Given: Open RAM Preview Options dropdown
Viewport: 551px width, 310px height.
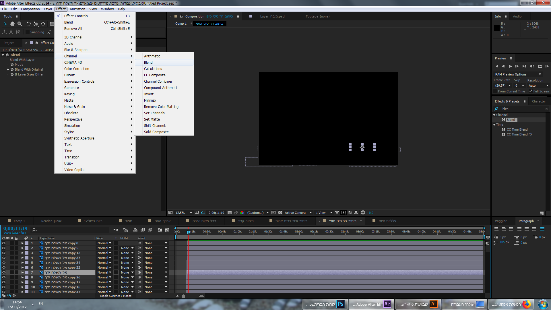Looking at the screenshot, I should click(x=540, y=74).
